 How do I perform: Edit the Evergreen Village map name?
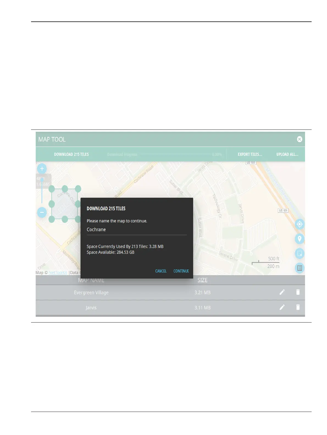pos(282,292)
